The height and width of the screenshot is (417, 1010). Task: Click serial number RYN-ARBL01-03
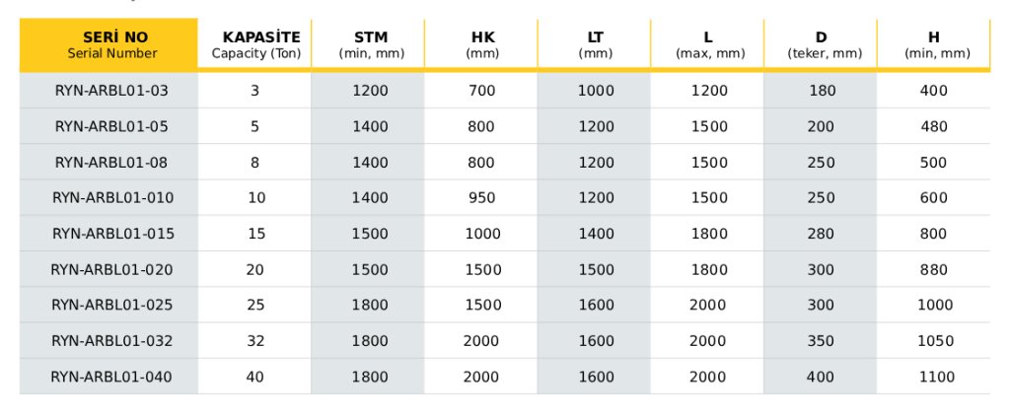click(112, 91)
